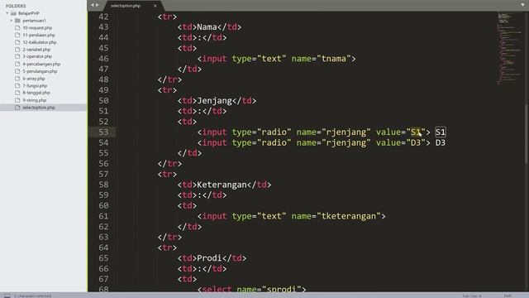
Task: Click the value "D3" on line 54
Action: click(x=415, y=142)
